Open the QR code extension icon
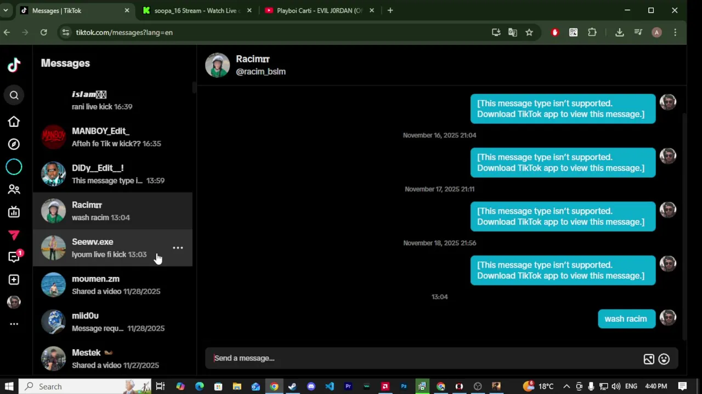This screenshot has height=394, width=702. pyautogui.click(x=573, y=32)
